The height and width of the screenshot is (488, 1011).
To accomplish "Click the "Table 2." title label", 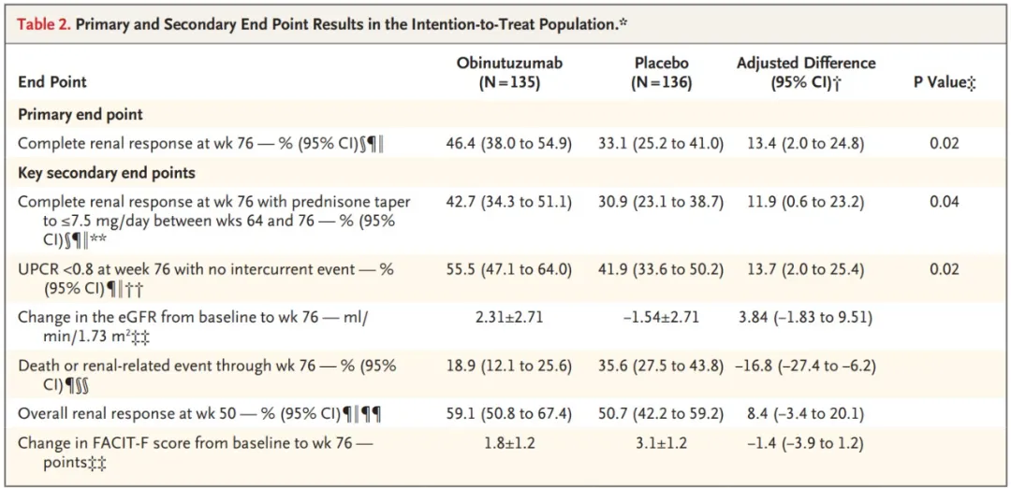I will (44, 23).
